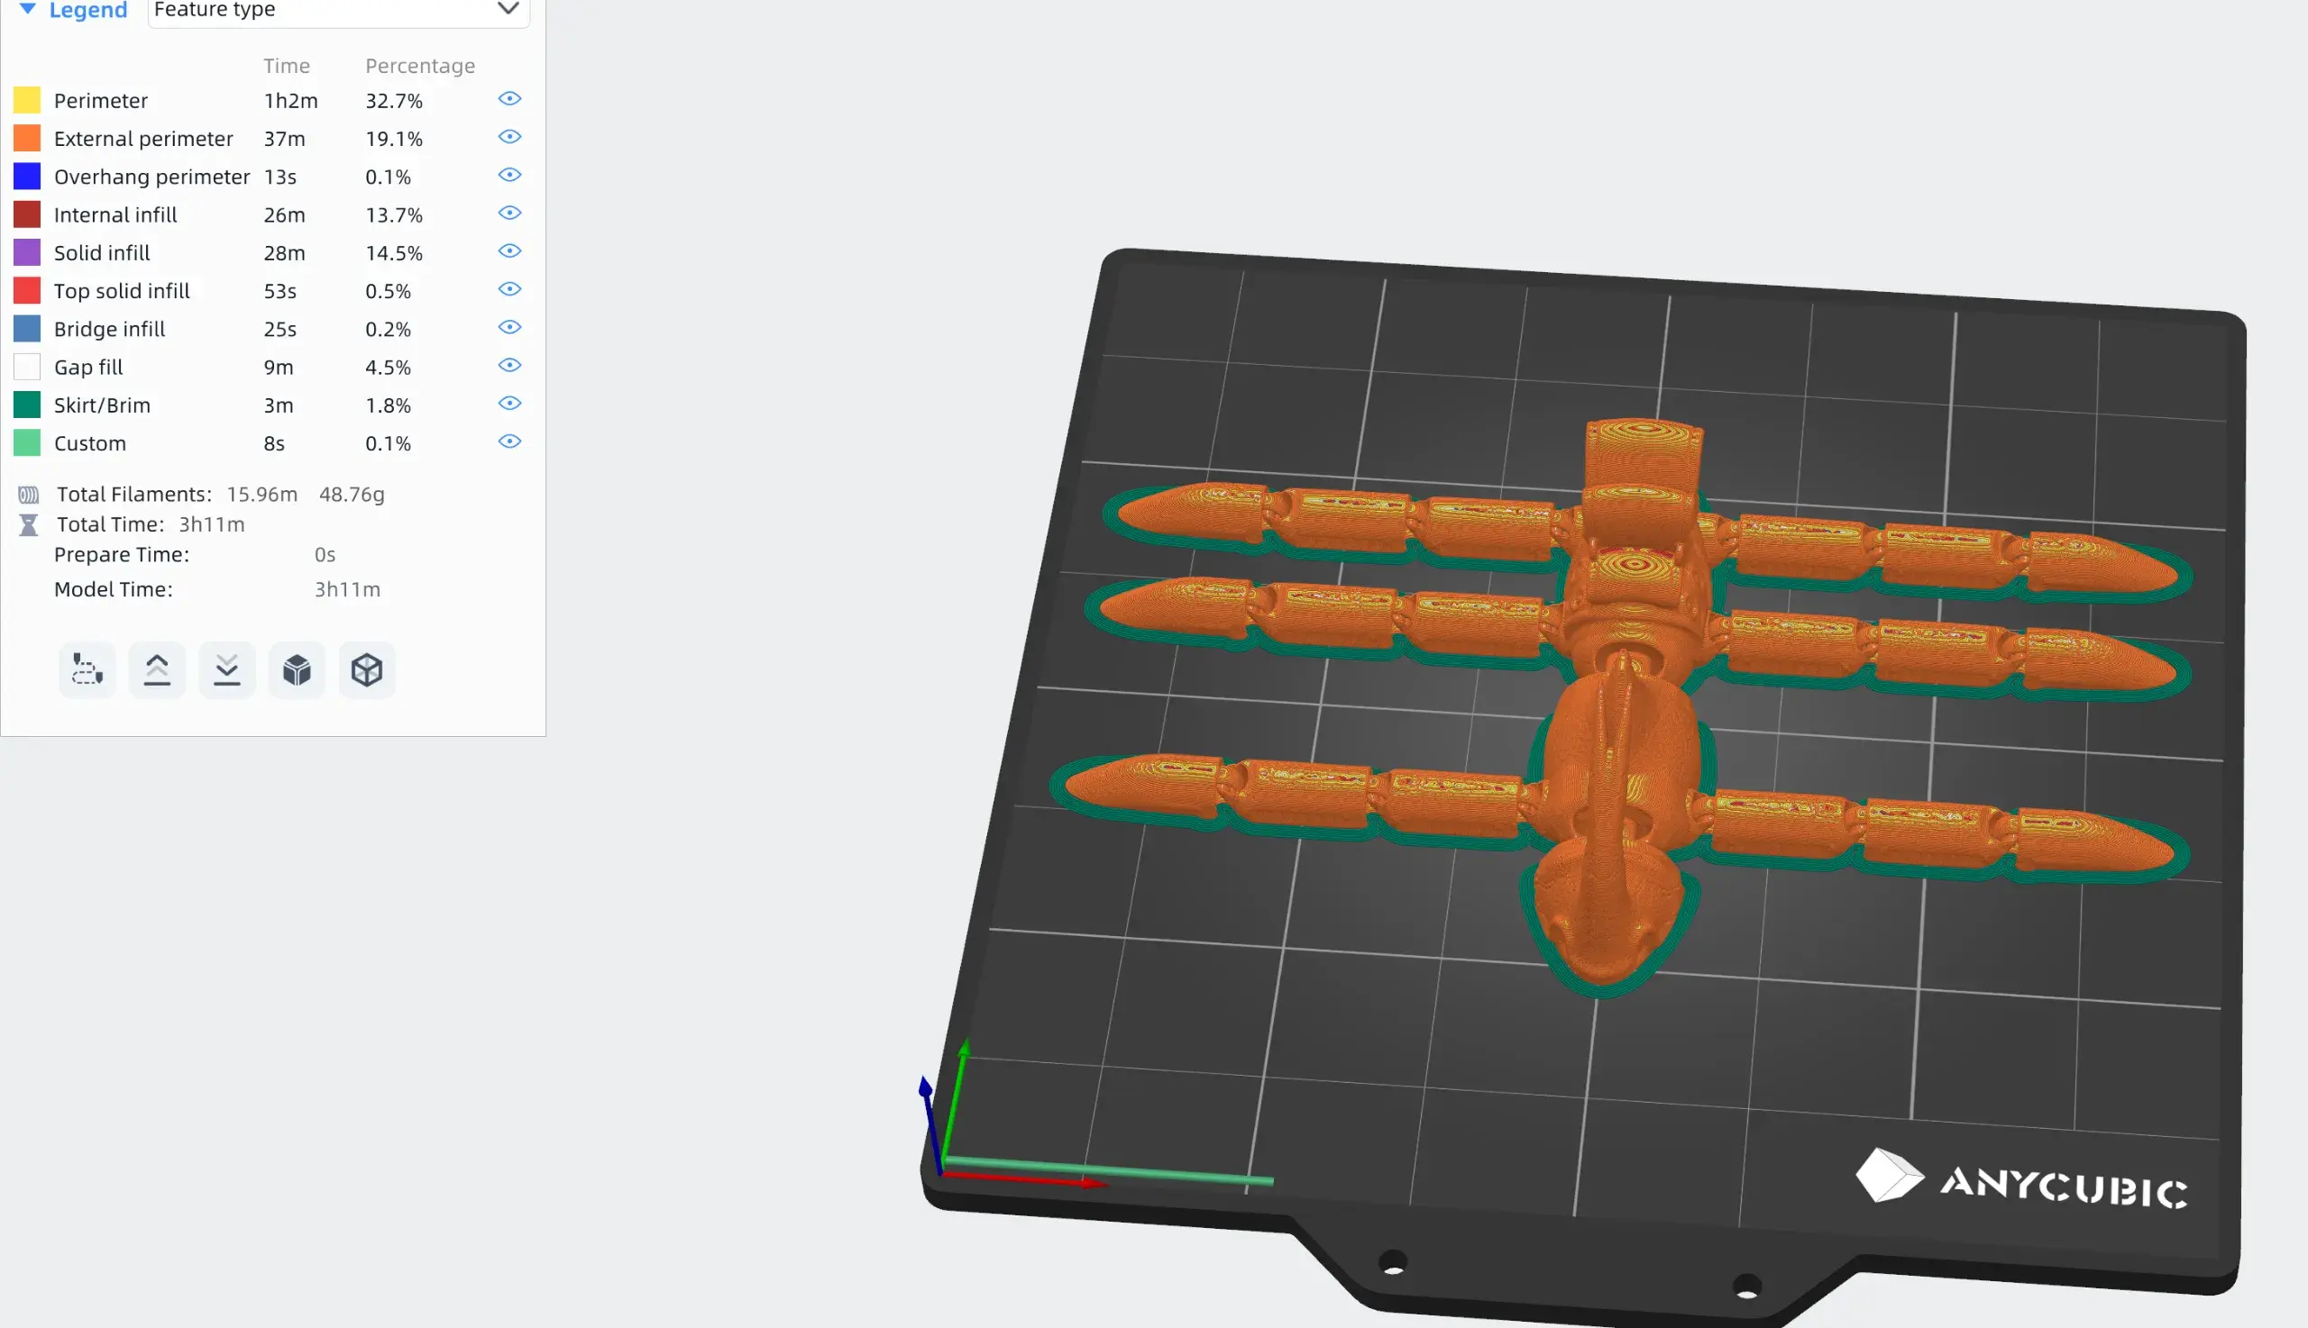2308x1328 pixels.
Task: Hide the Perimeter feature visibility
Action: click(509, 98)
